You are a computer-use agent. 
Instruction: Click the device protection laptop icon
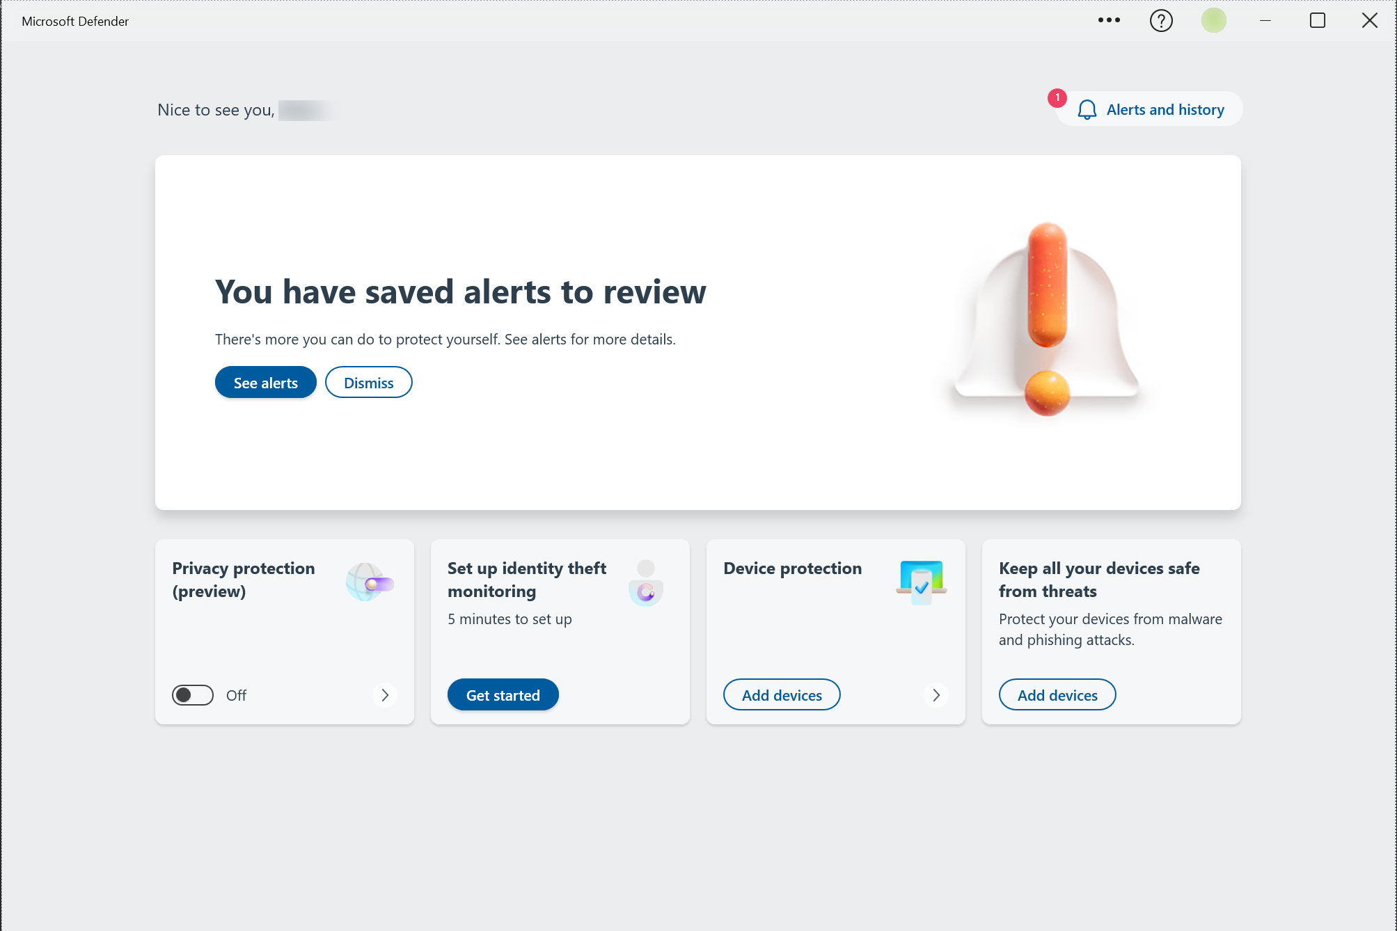(x=921, y=582)
